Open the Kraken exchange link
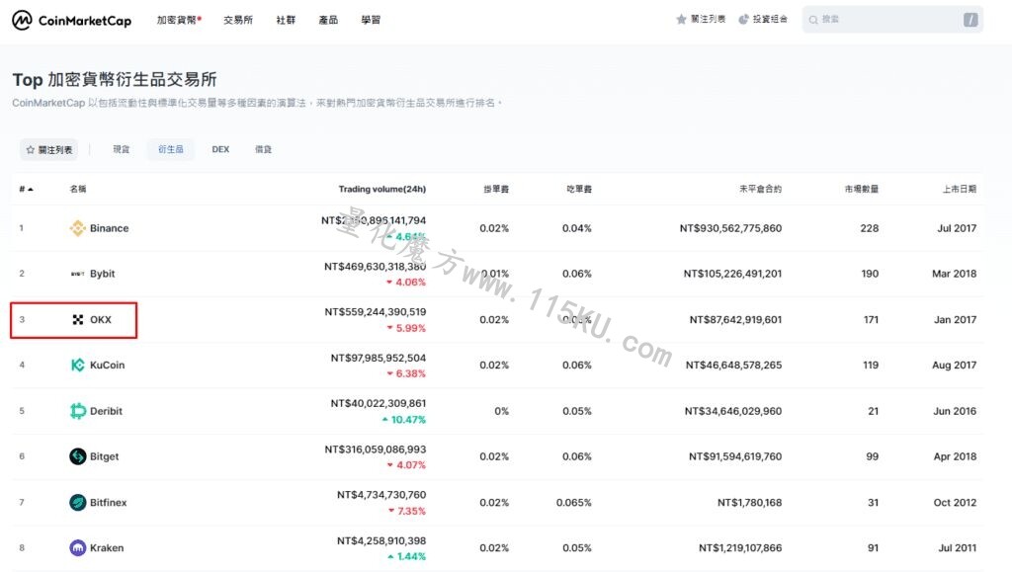The width and height of the screenshot is (1012, 572). [x=107, y=548]
